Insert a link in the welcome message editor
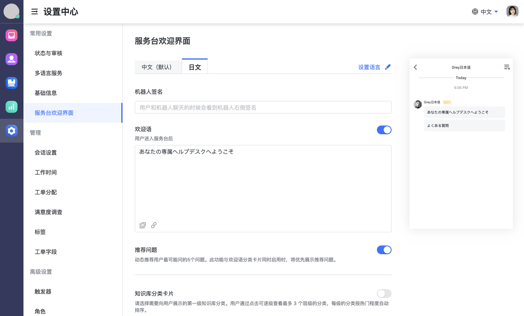The image size is (524, 316). [x=154, y=225]
